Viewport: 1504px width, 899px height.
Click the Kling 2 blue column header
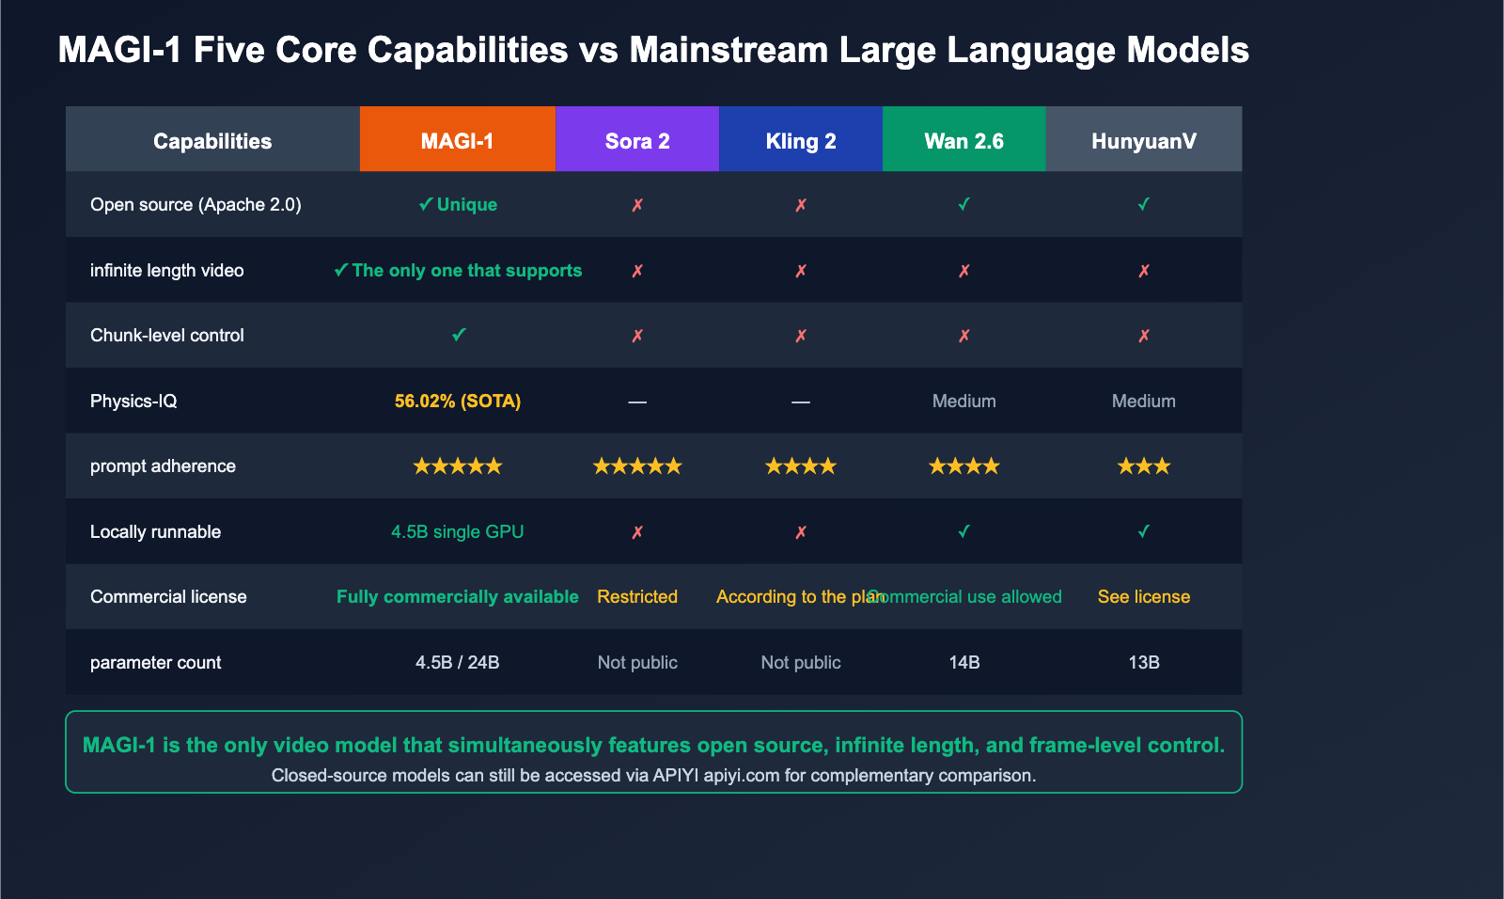[x=801, y=141]
